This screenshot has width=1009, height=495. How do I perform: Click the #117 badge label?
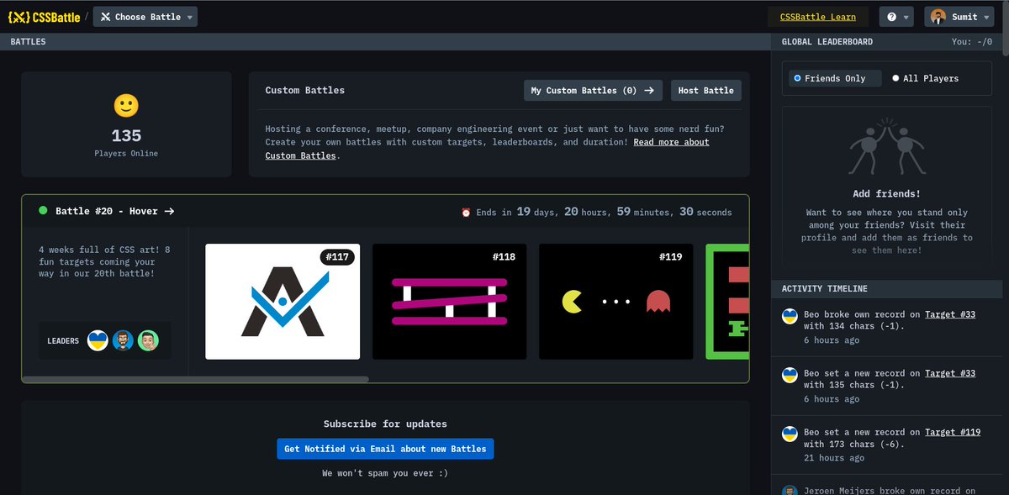337,256
